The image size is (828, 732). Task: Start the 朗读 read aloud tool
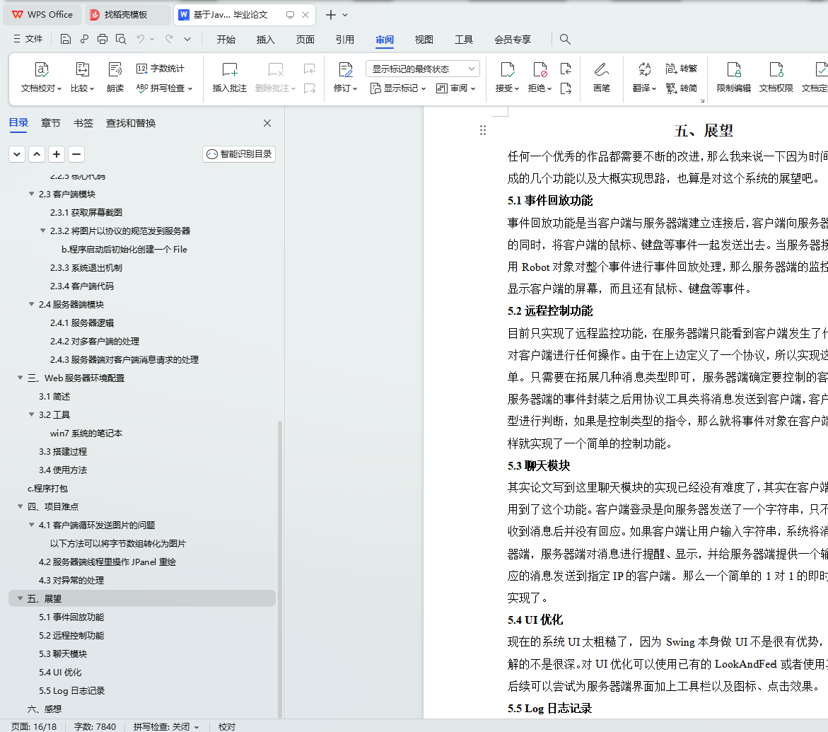(x=115, y=77)
